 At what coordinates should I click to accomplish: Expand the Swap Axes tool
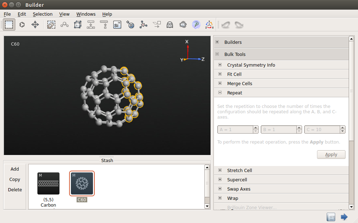tap(220, 189)
